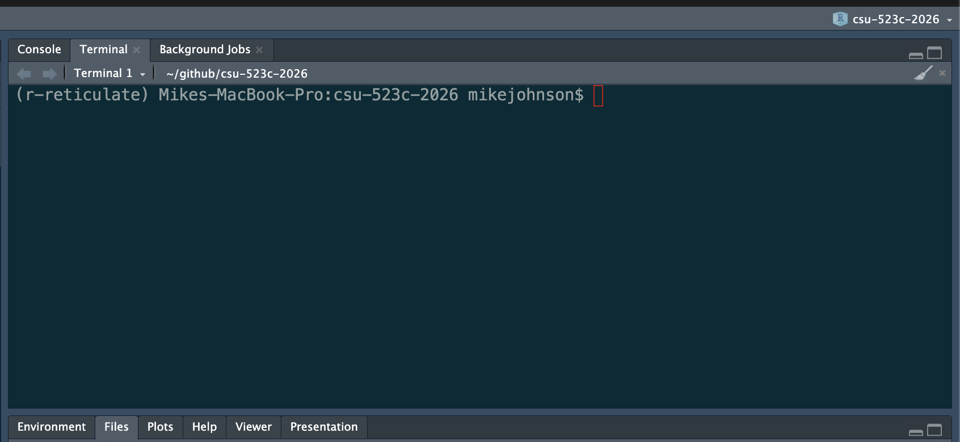Maximize the terminal pane

point(934,53)
